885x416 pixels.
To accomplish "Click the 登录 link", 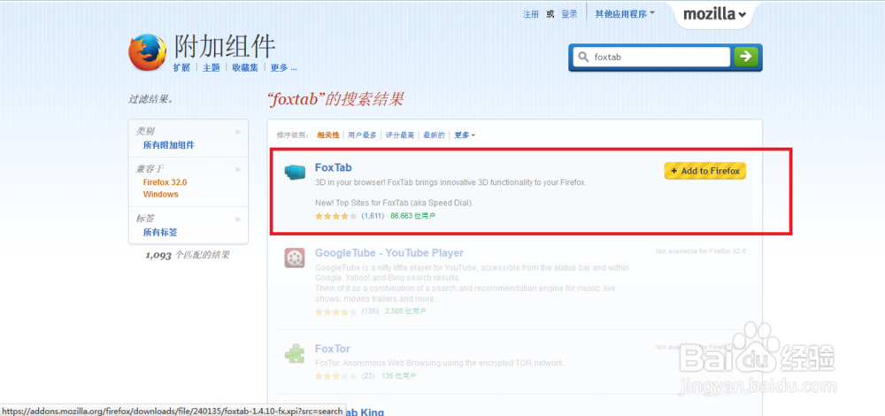I will pyautogui.click(x=569, y=14).
